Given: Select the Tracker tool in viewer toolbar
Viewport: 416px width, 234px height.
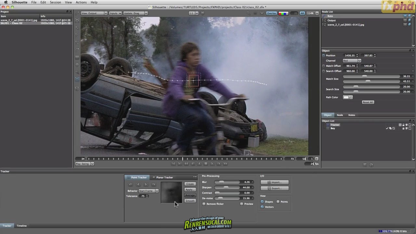Looking at the screenshot, I should pos(77,79).
